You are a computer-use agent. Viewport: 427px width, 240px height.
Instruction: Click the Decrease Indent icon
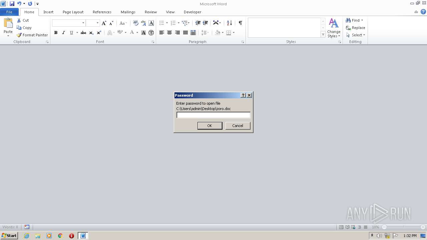(x=198, y=23)
